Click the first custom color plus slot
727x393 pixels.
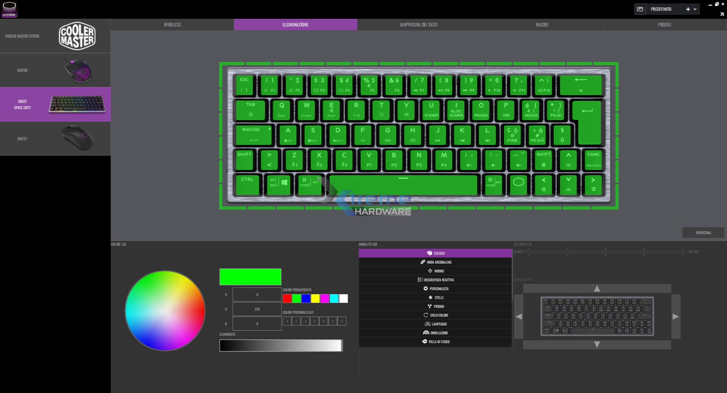(x=287, y=321)
